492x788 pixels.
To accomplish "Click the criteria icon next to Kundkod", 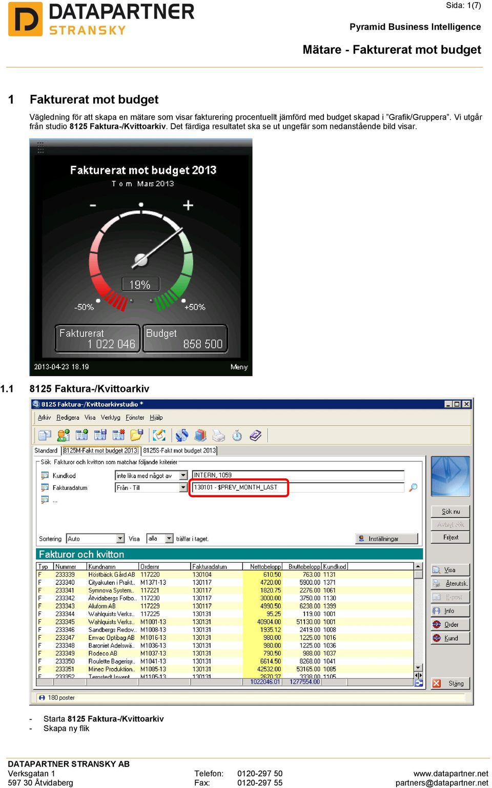I will point(45,476).
